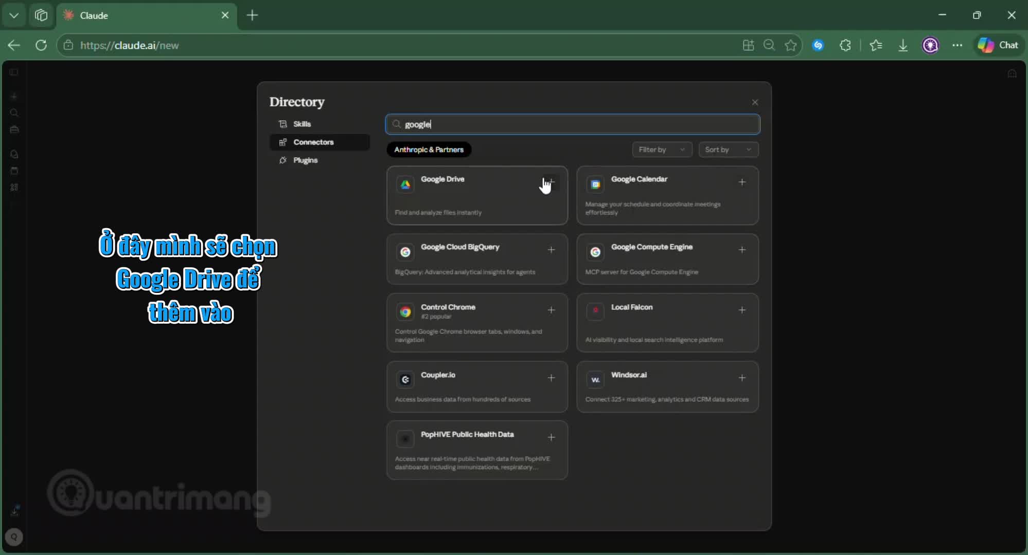The height and width of the screenshot is (555, 1028).
Task: Open Copilot Chat in the browser toolbar
Action: coord(998,45)
